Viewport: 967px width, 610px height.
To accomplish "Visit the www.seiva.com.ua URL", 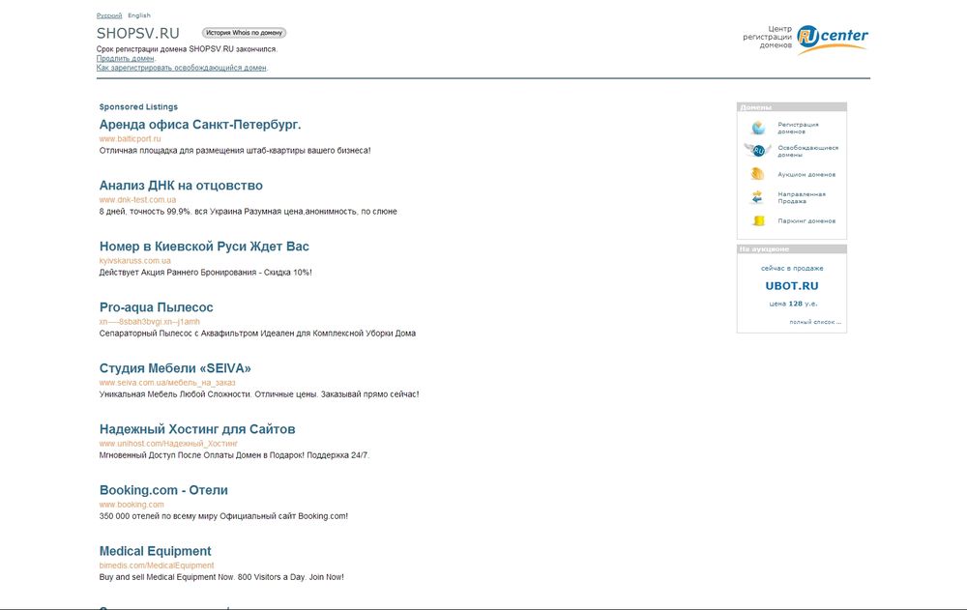I will (167, 383).
